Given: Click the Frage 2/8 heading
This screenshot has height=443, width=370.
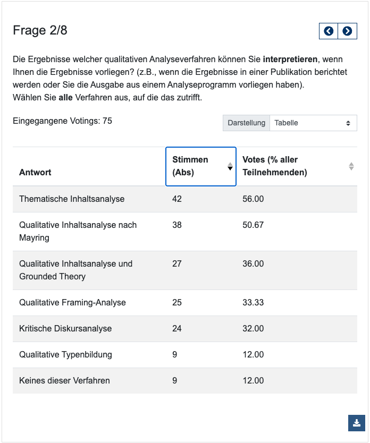Looking at the screenshot, I should click(40, 31).
